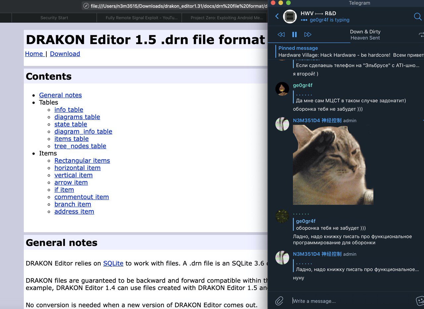
Task: Click N3M351D4 avatar next to cat sticker
Action: click(282, 124)
